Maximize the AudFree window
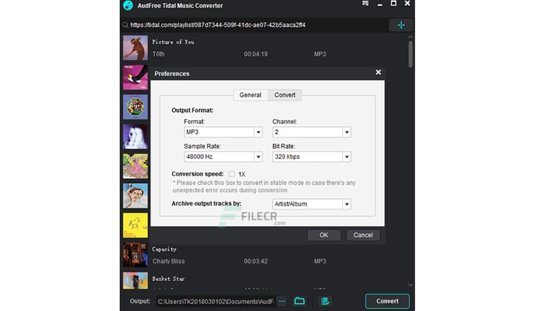The width and height of the screenshot is (538, 311). [394, 3]
